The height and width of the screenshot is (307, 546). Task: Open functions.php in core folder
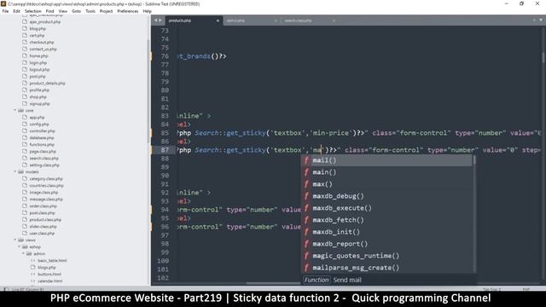pos(42,144)
